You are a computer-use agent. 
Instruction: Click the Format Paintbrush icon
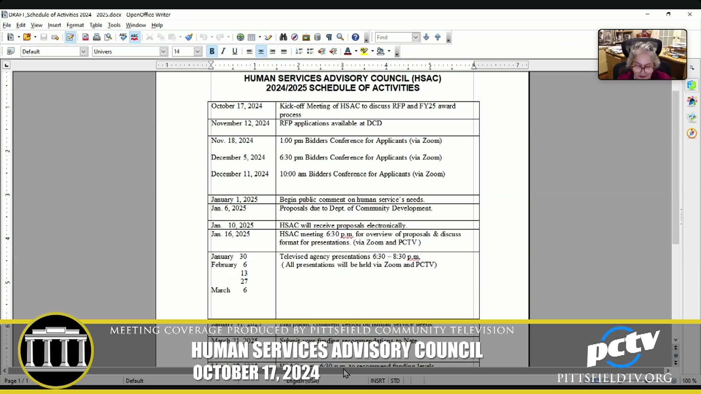point(189,37)
